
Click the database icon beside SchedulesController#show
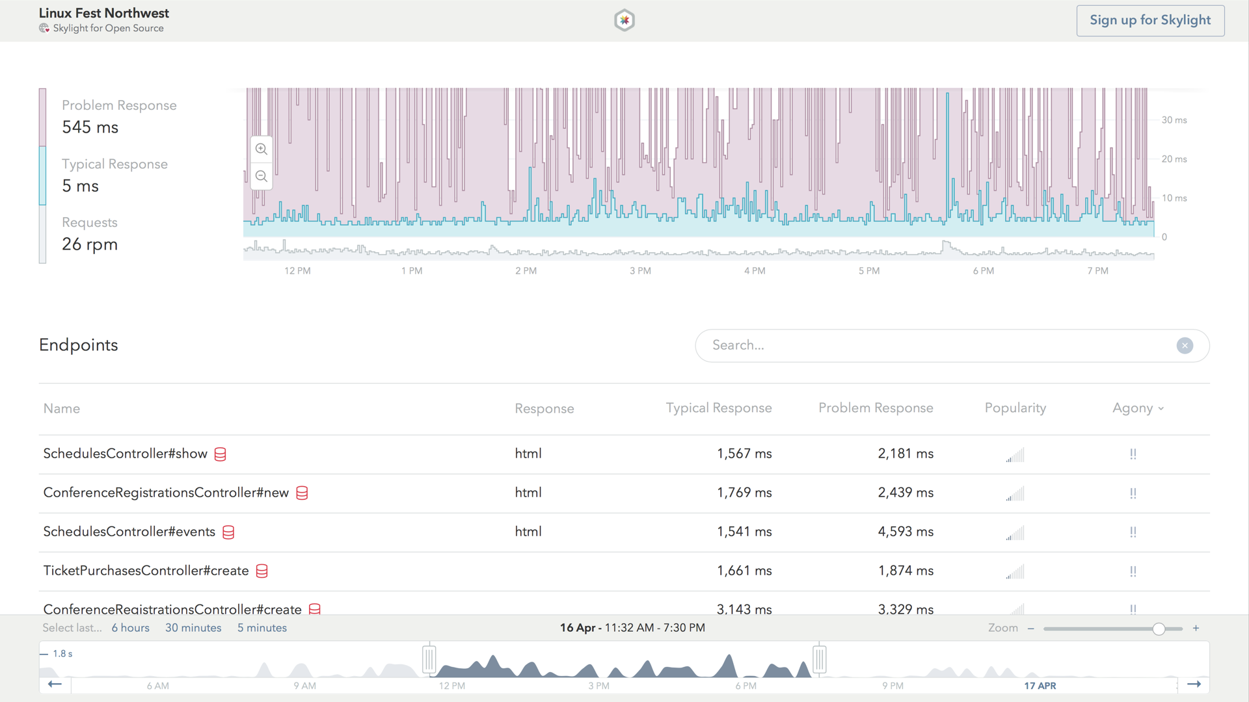(219, 454)
